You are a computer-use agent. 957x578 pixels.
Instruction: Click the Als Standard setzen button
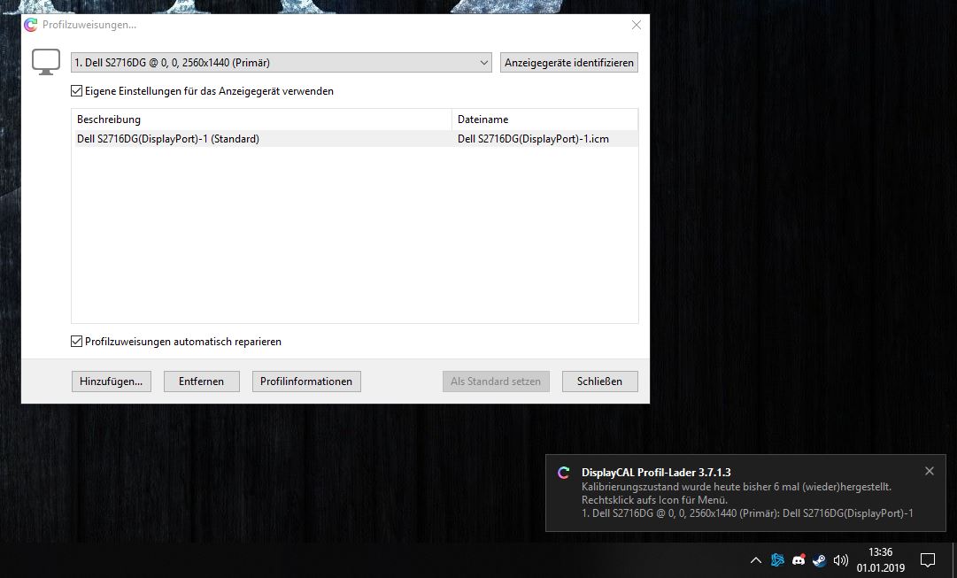(x=496, y=381)
